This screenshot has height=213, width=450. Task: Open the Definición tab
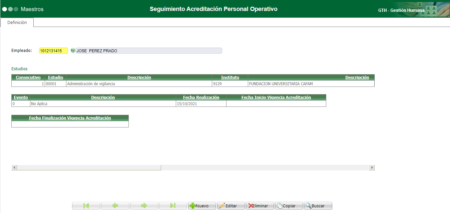coord(17,23)
